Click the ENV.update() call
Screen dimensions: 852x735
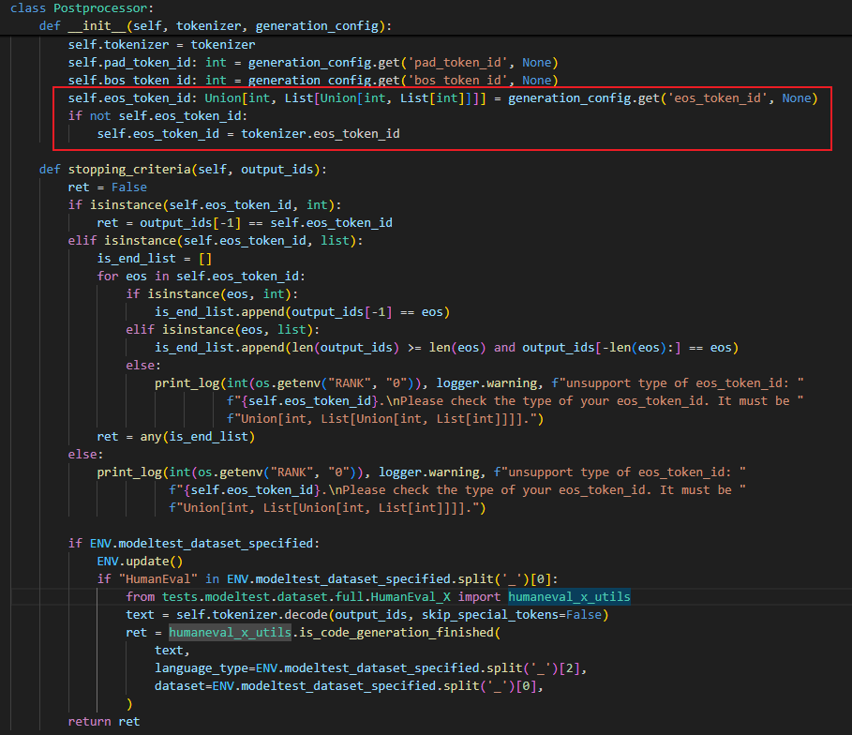(140, 562)
